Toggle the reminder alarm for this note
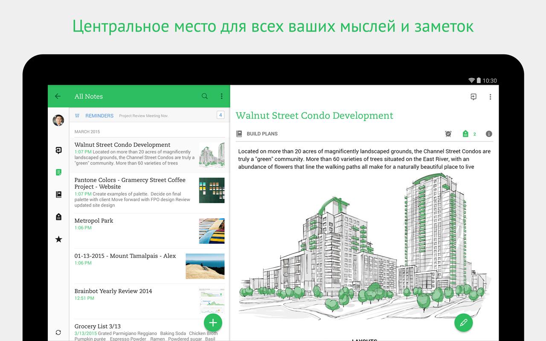Viewport: 546px width, 341px height. tap(448, 134)
